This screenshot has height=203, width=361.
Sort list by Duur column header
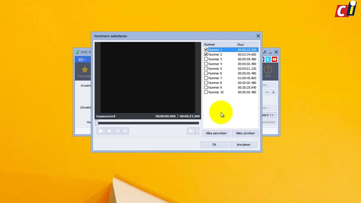[247, 45]
